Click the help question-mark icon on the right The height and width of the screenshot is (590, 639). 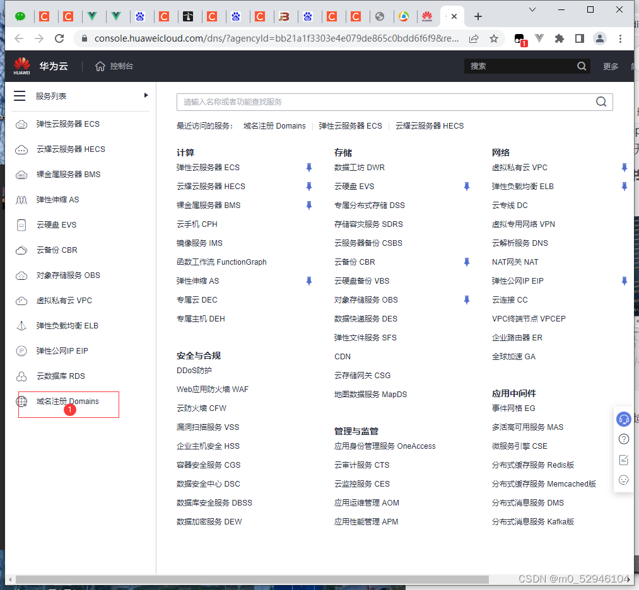(624, 439)
